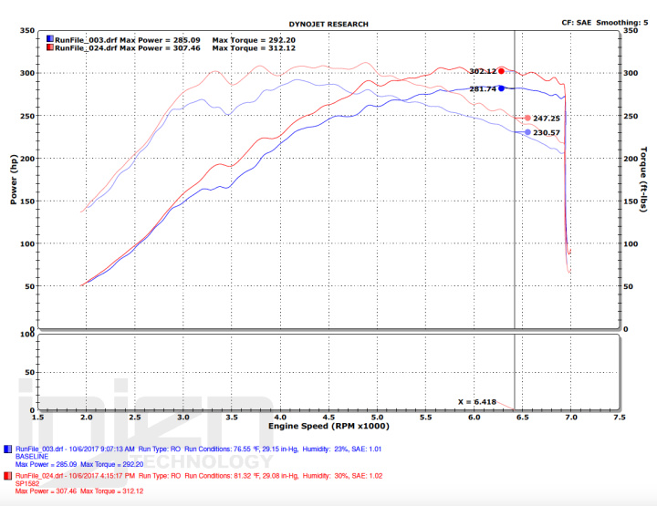Click the 247.25 torque data marker dot
657x506 pixels.
click(527, 119)
